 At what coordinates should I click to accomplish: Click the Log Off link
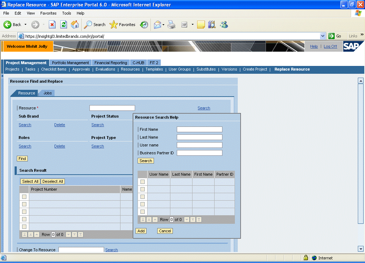(x=330, y=46)
